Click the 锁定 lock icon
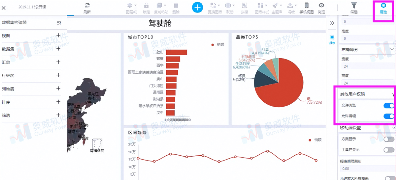The height and width of the screenshot is (180, 396). tap(146, 5)
